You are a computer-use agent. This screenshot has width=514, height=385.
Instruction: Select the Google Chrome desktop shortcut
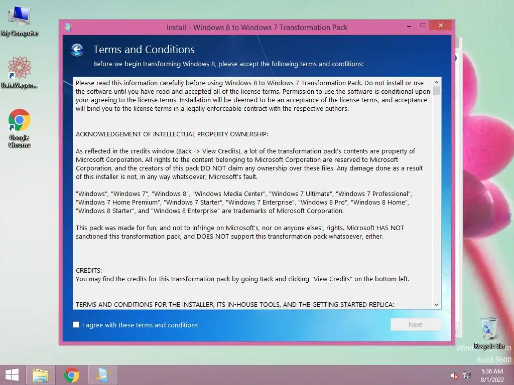pyautogui.click(x=20, y=128)
